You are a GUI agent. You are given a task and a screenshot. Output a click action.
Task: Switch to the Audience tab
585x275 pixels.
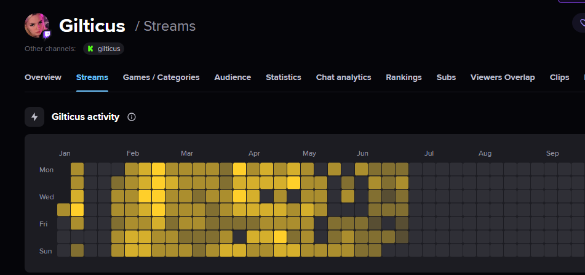click(x=233, y=78)
